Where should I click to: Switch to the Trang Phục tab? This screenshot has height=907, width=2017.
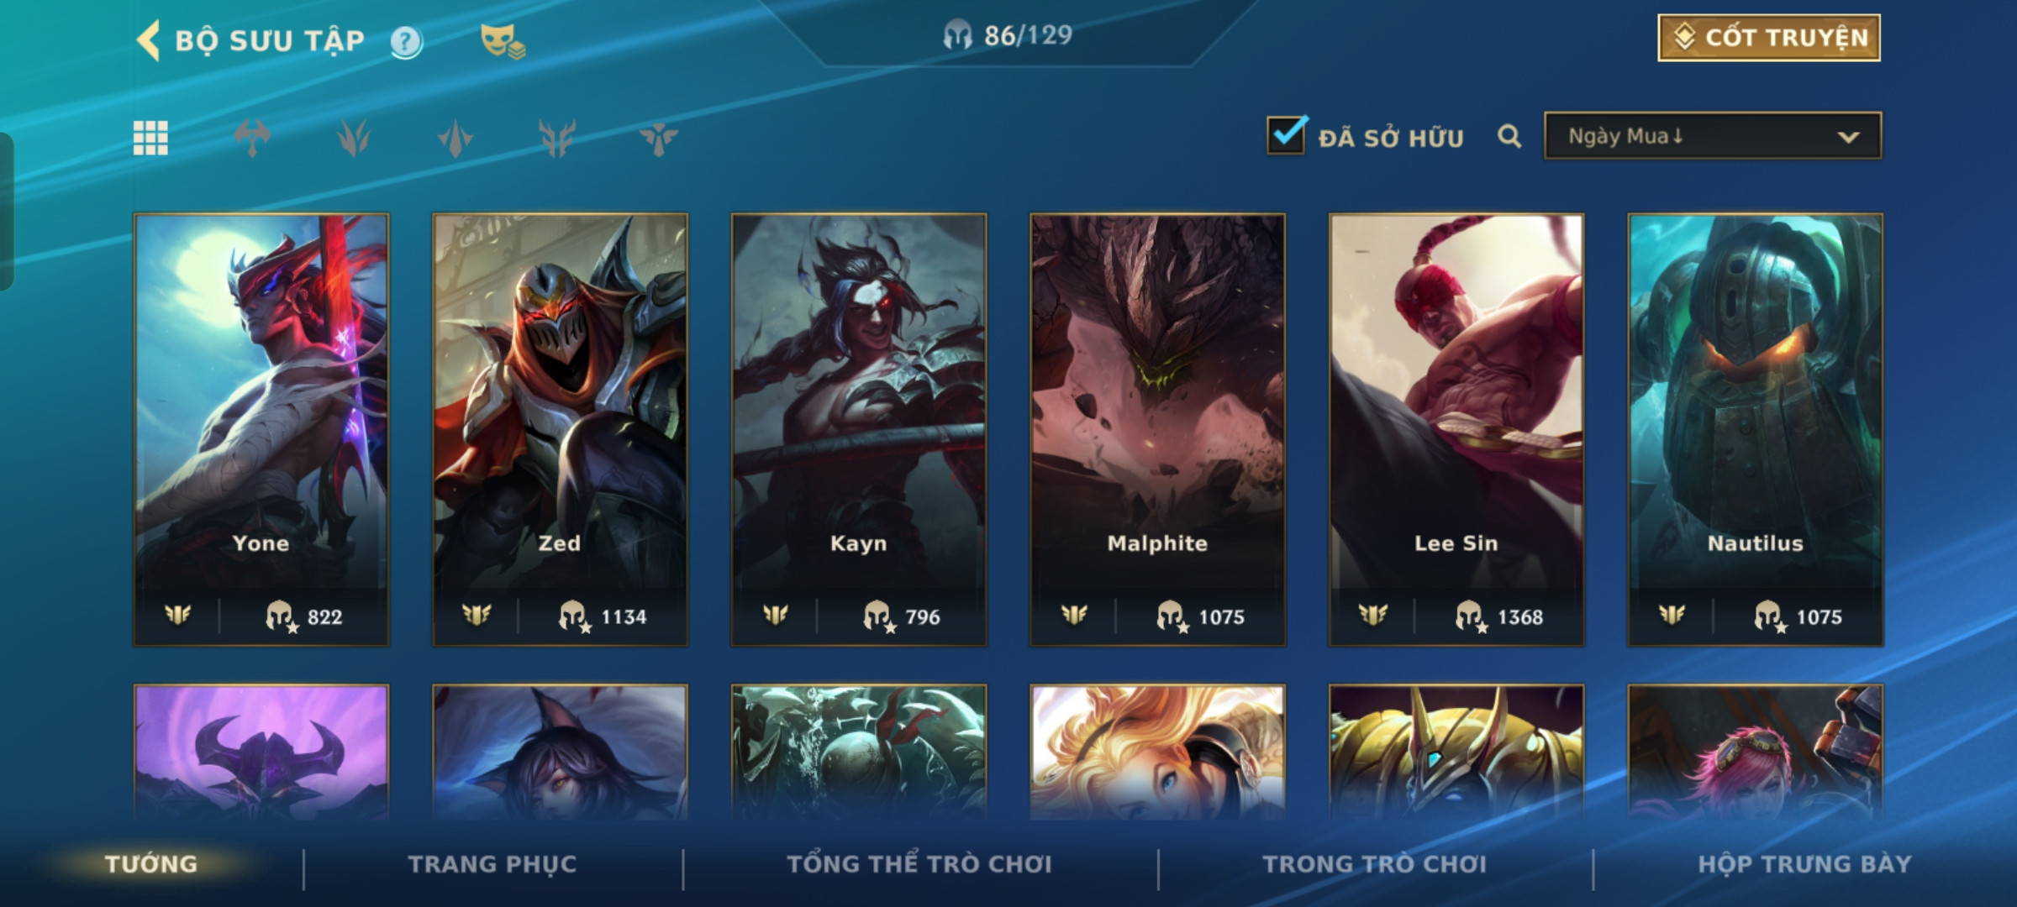(492, 864)
